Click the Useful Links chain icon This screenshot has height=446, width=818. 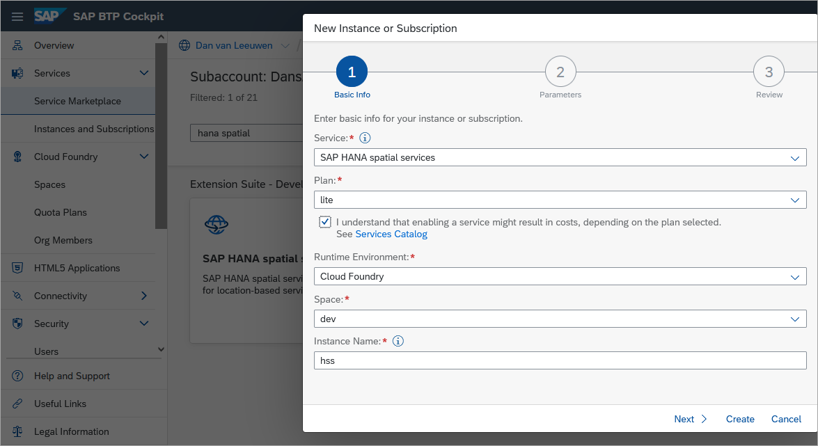[17, 404]
